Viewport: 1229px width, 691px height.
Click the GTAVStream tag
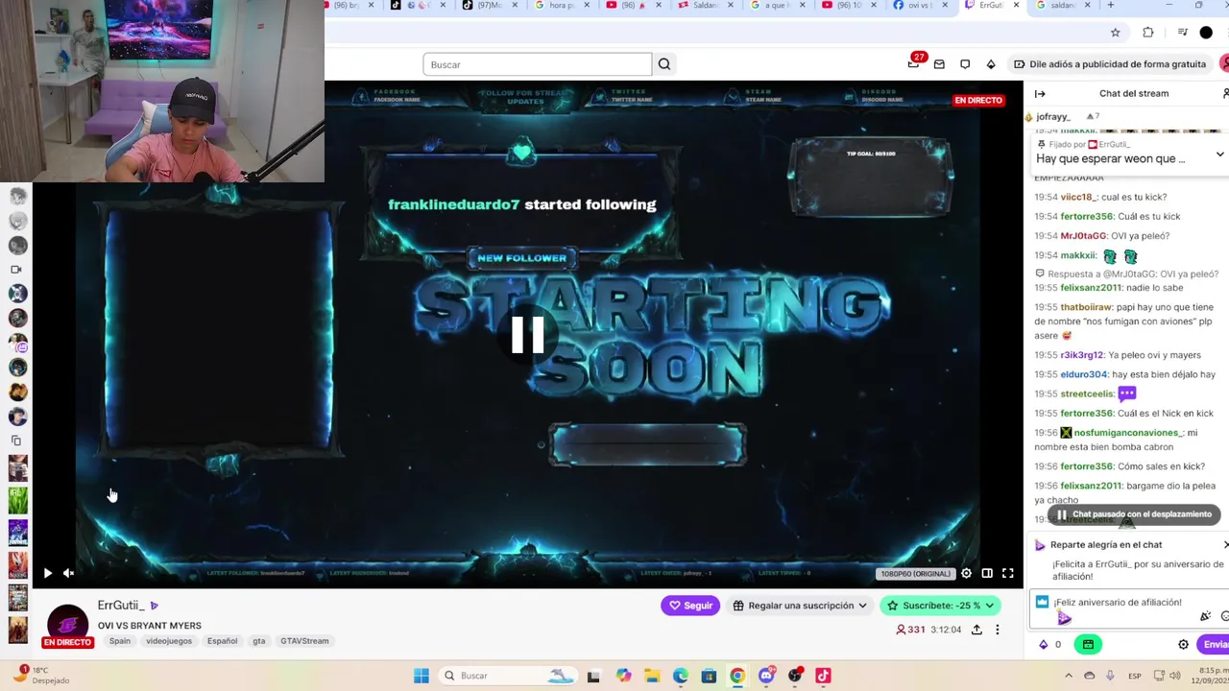[304, 641]
